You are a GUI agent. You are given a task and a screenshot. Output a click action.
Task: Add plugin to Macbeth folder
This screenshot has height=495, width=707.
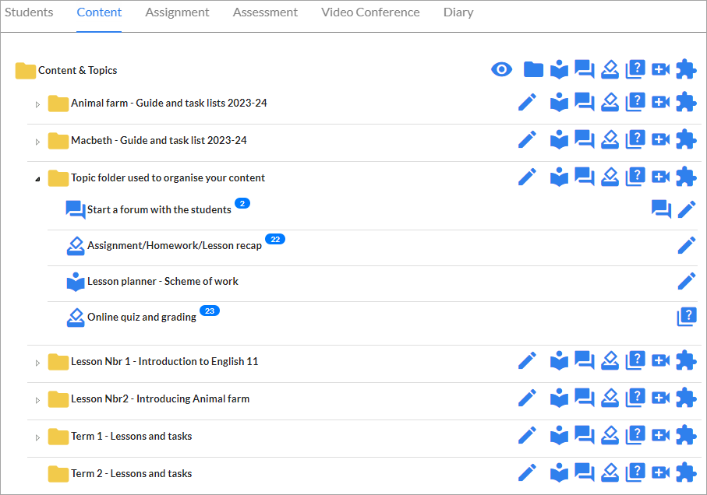click(x=686, y=140)
